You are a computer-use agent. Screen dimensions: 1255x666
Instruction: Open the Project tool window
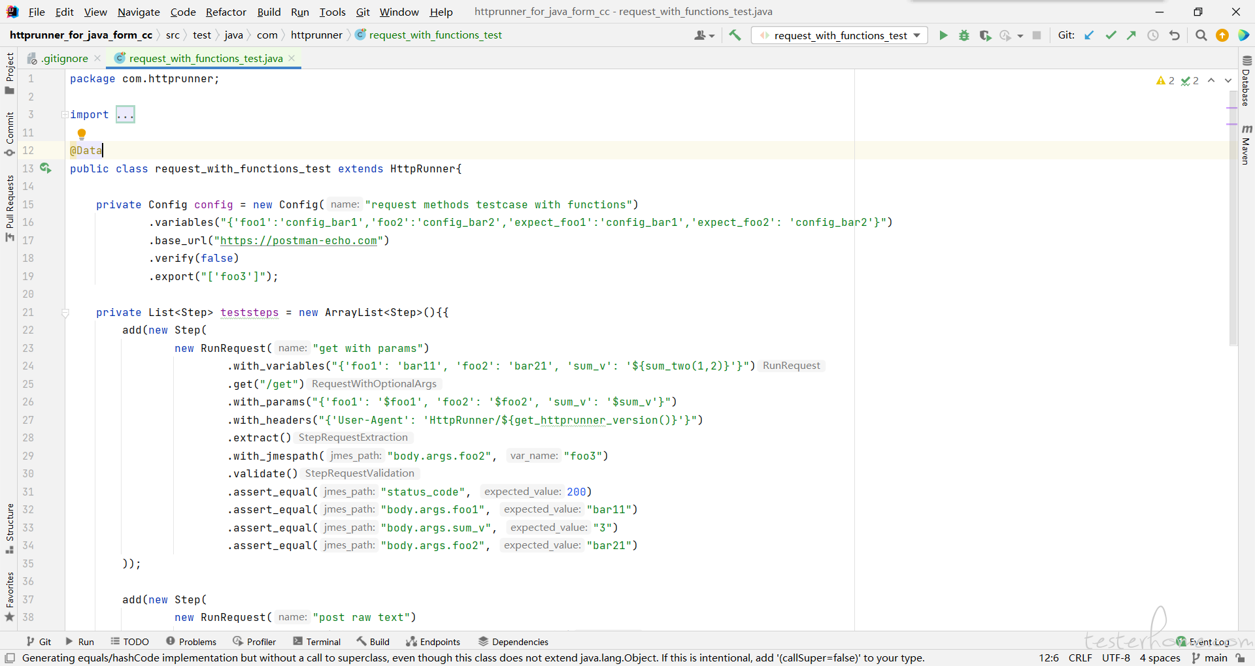[x=9, y=73]
